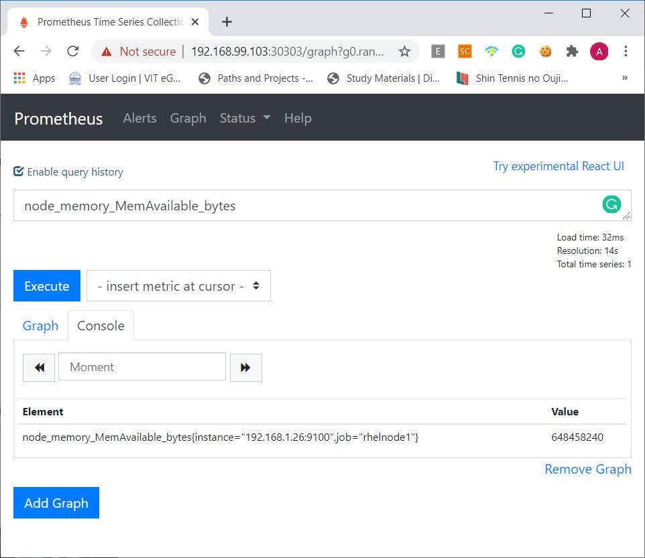This screenshot has height=558, width=645.
Task: Click 'Load time: 32ms' text
Action: [x=590, y=238]
